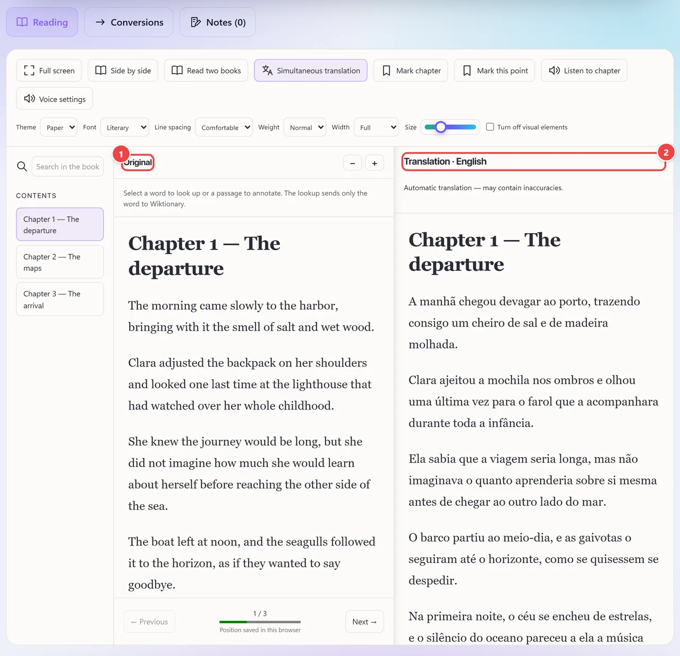Click the reading progress bar
The height and width of the screenshot is (656, 680).
pos(260,621)
